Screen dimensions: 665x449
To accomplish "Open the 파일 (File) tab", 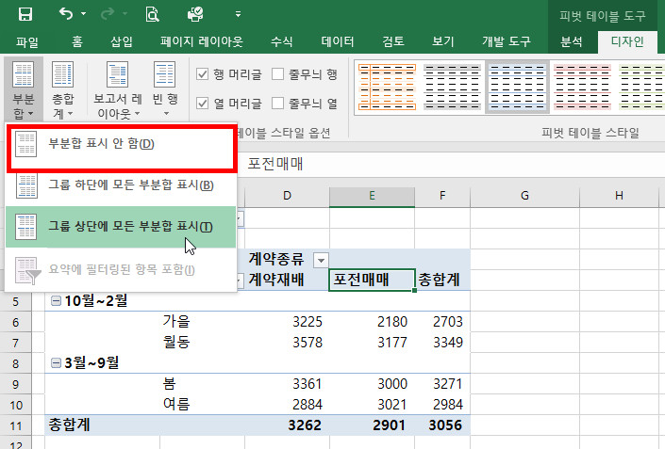I will [x=27, y=41].
